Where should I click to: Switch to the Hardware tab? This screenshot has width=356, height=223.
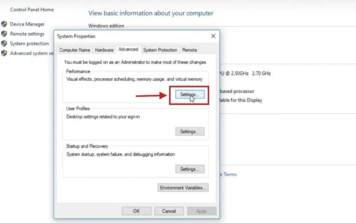[x=104, y=50]
